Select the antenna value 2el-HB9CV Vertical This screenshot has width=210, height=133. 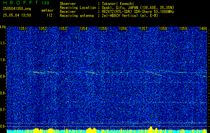tap(120, 16)
